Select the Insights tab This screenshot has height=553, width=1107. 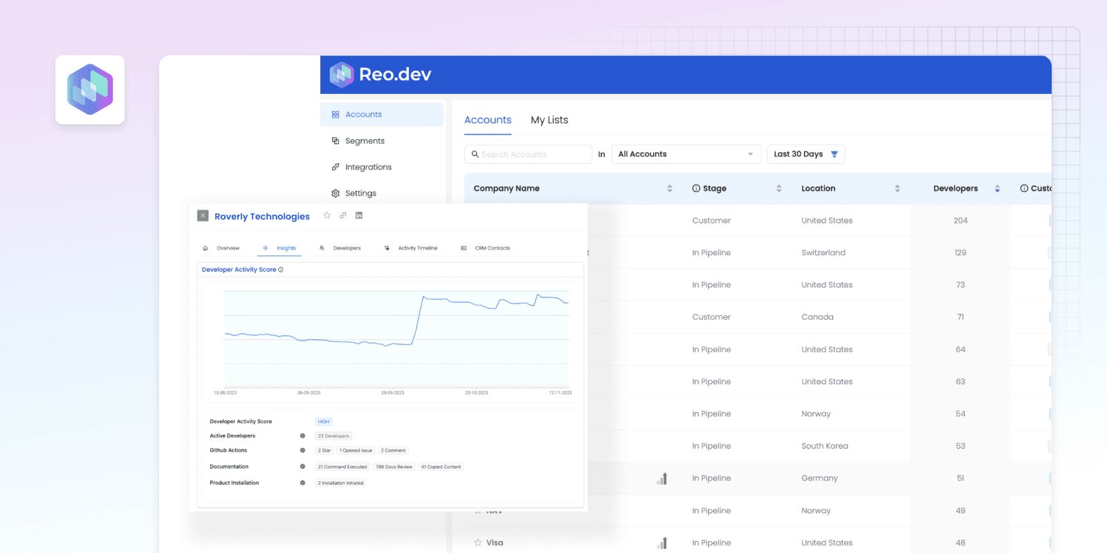click(x=280, y=248)
